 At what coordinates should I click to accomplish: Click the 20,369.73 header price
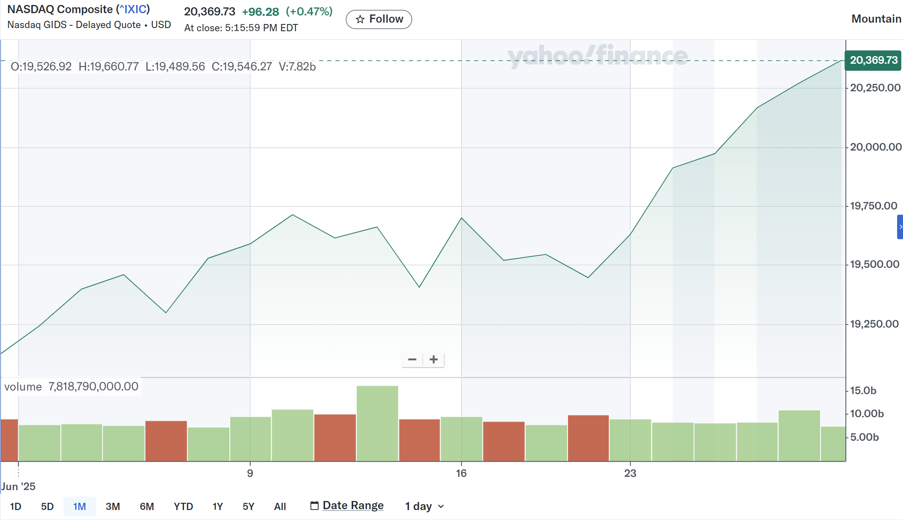point(209,12)
